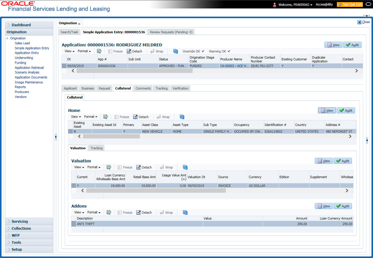Click View button in Application header
Image resolution: width=373 pixels, height=258 pixels.
[x=333, y=45]
